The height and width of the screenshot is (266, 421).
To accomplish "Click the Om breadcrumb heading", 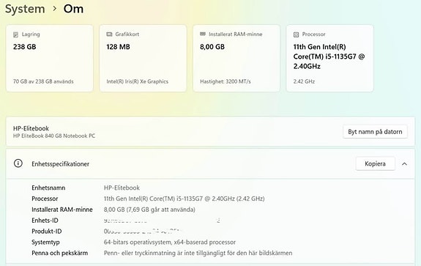I will point(73,9).
